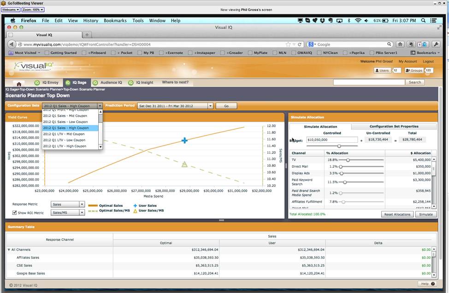Image resolution: width=449 pixels, height=293 pixels.
Task: Click Reset Allocations
Action: 398,214
